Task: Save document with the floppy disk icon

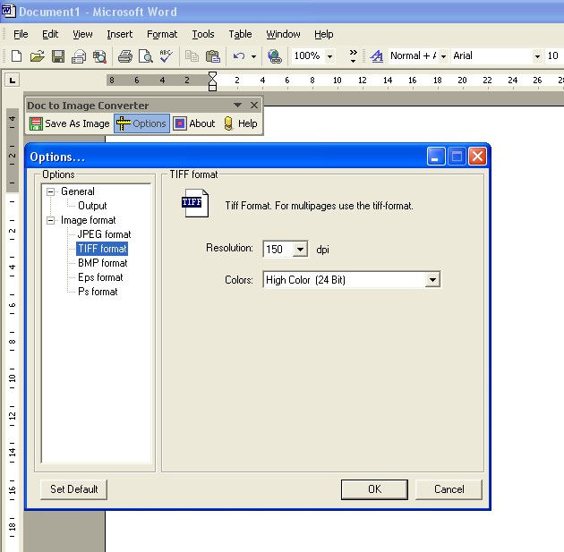Action: tap(58, 56)
